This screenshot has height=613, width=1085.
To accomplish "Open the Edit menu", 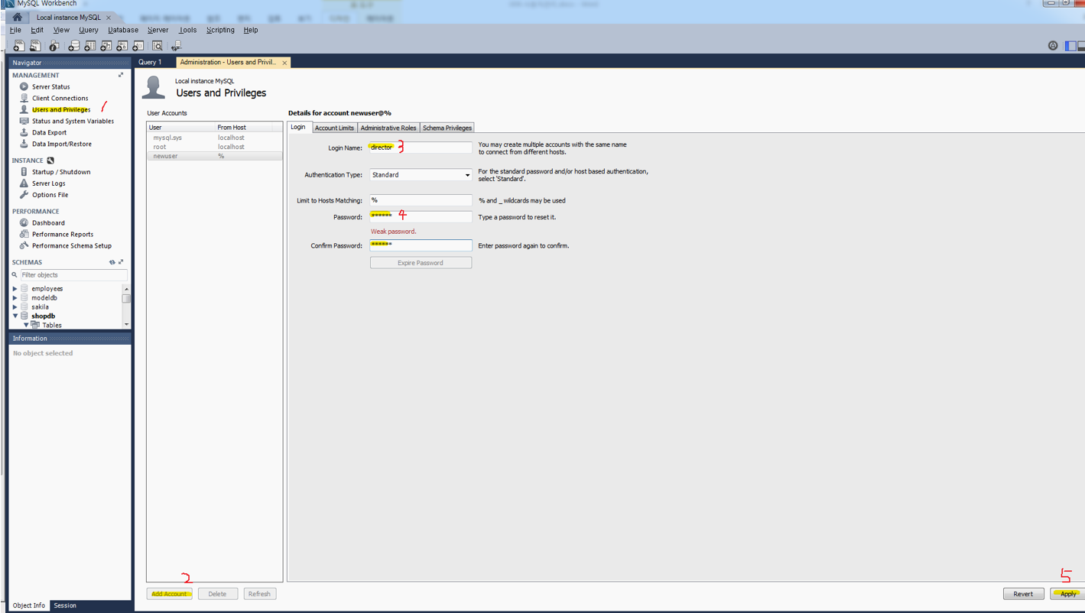I will coord(37,30).
